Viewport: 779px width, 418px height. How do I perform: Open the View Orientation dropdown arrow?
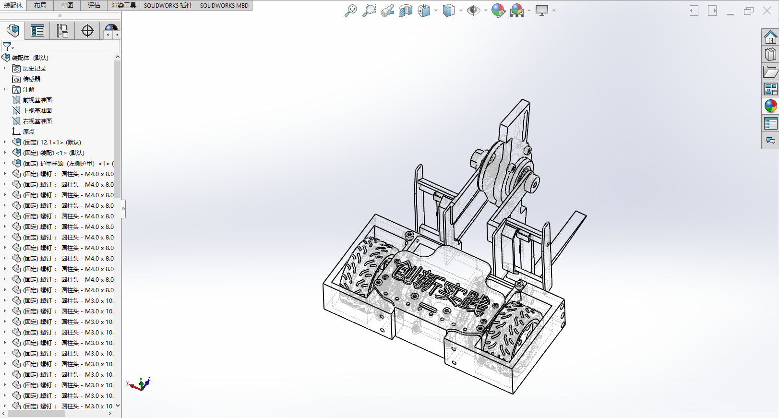pyautogui.click(x=436, y=10)
